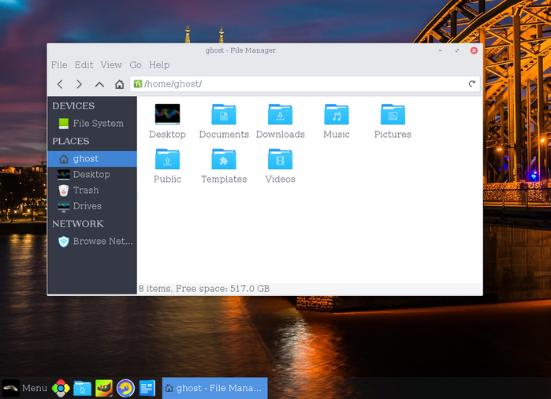Go to parent folder using up arrow
The height and width of the screenshot is (399, 551).
pos(99,84)
